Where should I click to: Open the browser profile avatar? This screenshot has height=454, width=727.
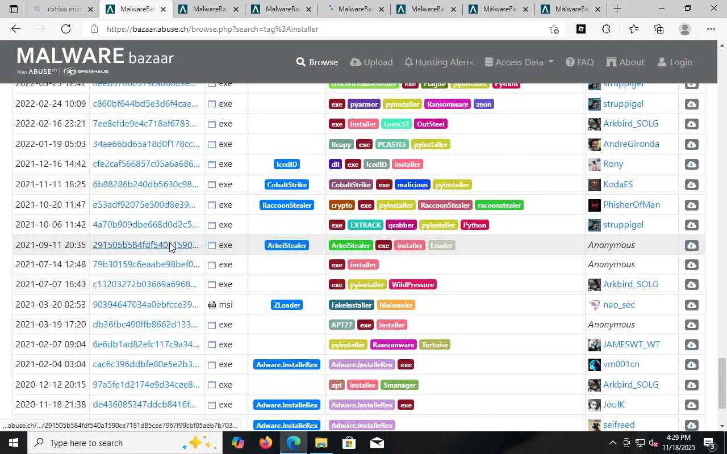point(685,29)
